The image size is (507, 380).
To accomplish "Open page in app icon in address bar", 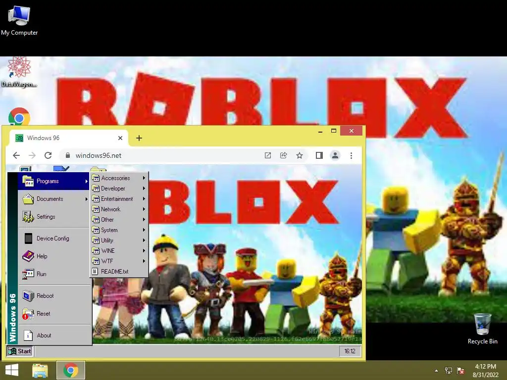I will coord(268,155).
